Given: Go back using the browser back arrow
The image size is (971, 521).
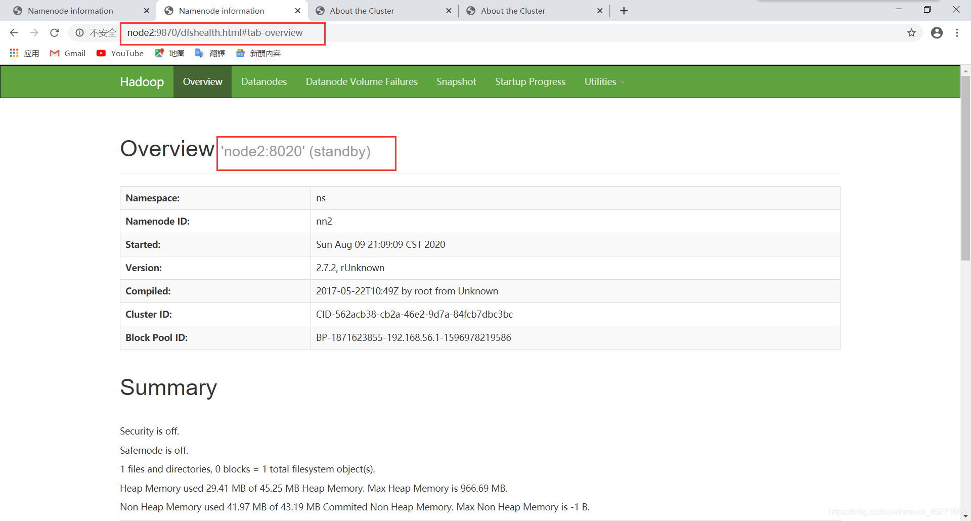Looking at the screenshot, I should pos(14,33).
